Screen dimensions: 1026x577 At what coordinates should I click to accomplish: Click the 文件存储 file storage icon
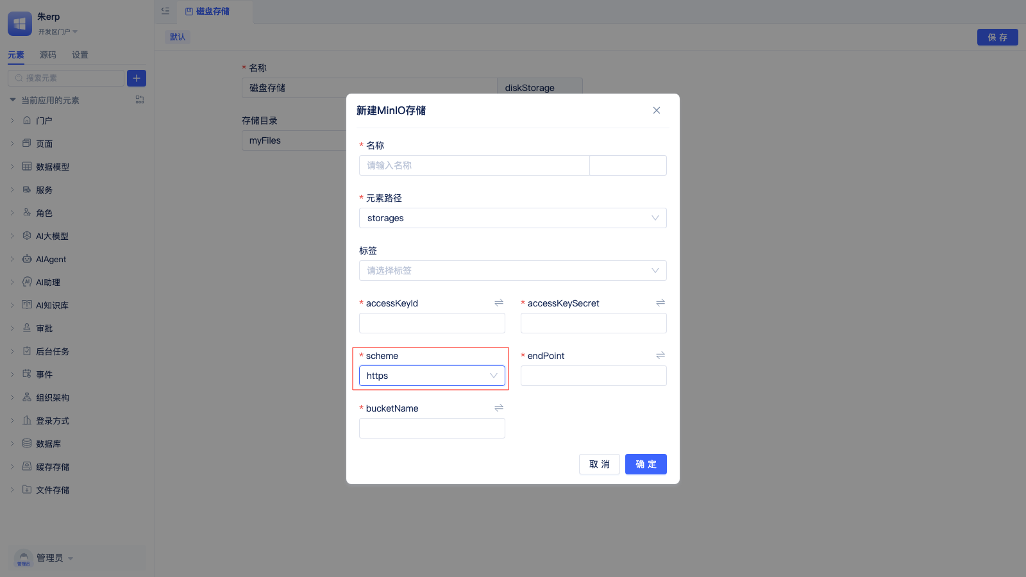[27, 489]
